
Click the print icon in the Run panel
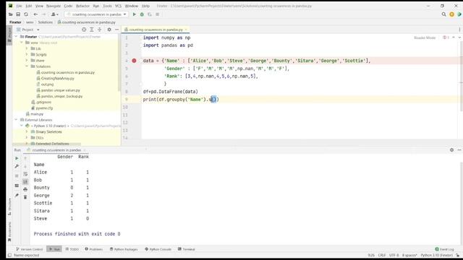point(25,189)
